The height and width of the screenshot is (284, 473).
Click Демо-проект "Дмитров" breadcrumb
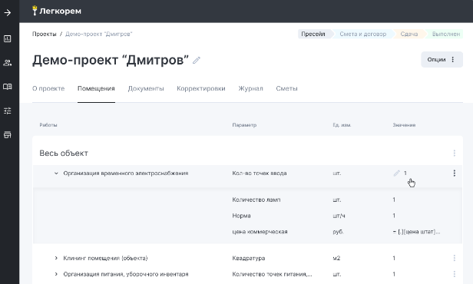click(99, 34)
